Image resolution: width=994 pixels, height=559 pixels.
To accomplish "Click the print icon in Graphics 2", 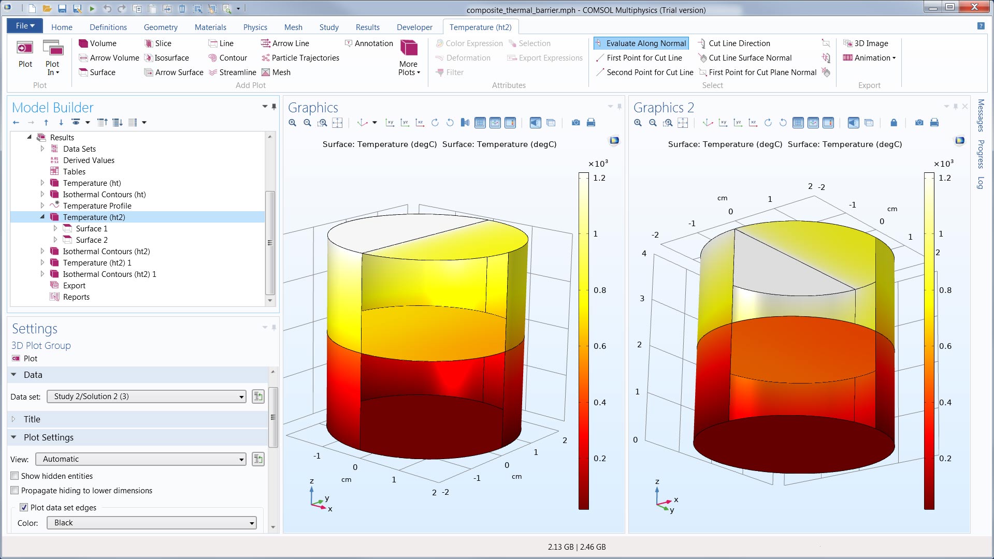I will click(x=934, y=123).
